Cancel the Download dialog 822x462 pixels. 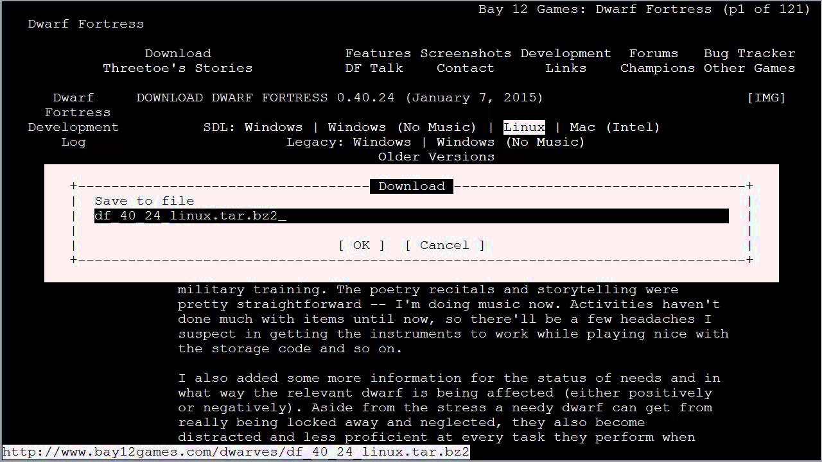coord(444,245)
